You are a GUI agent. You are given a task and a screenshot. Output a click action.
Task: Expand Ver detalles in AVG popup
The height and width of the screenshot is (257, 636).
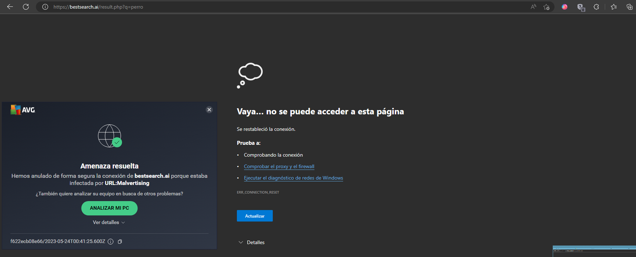[109, 222]
